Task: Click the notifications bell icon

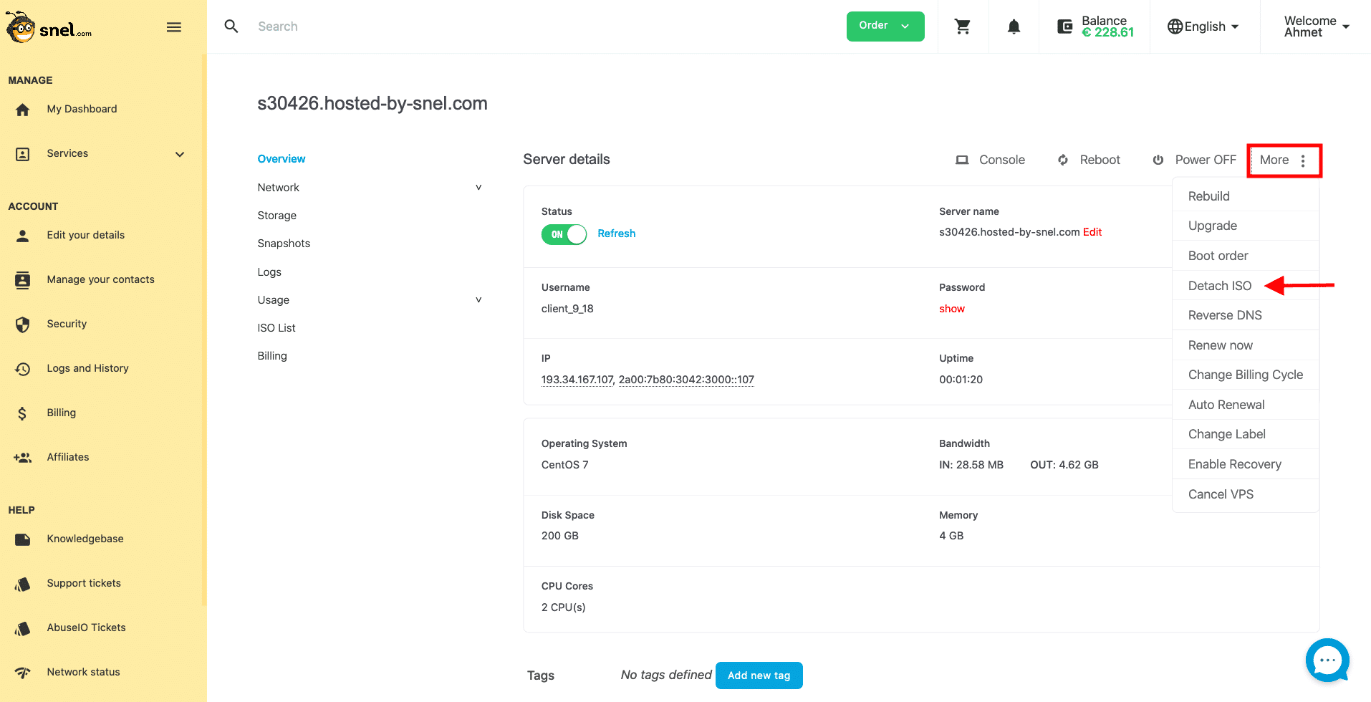Action: 1014,27
